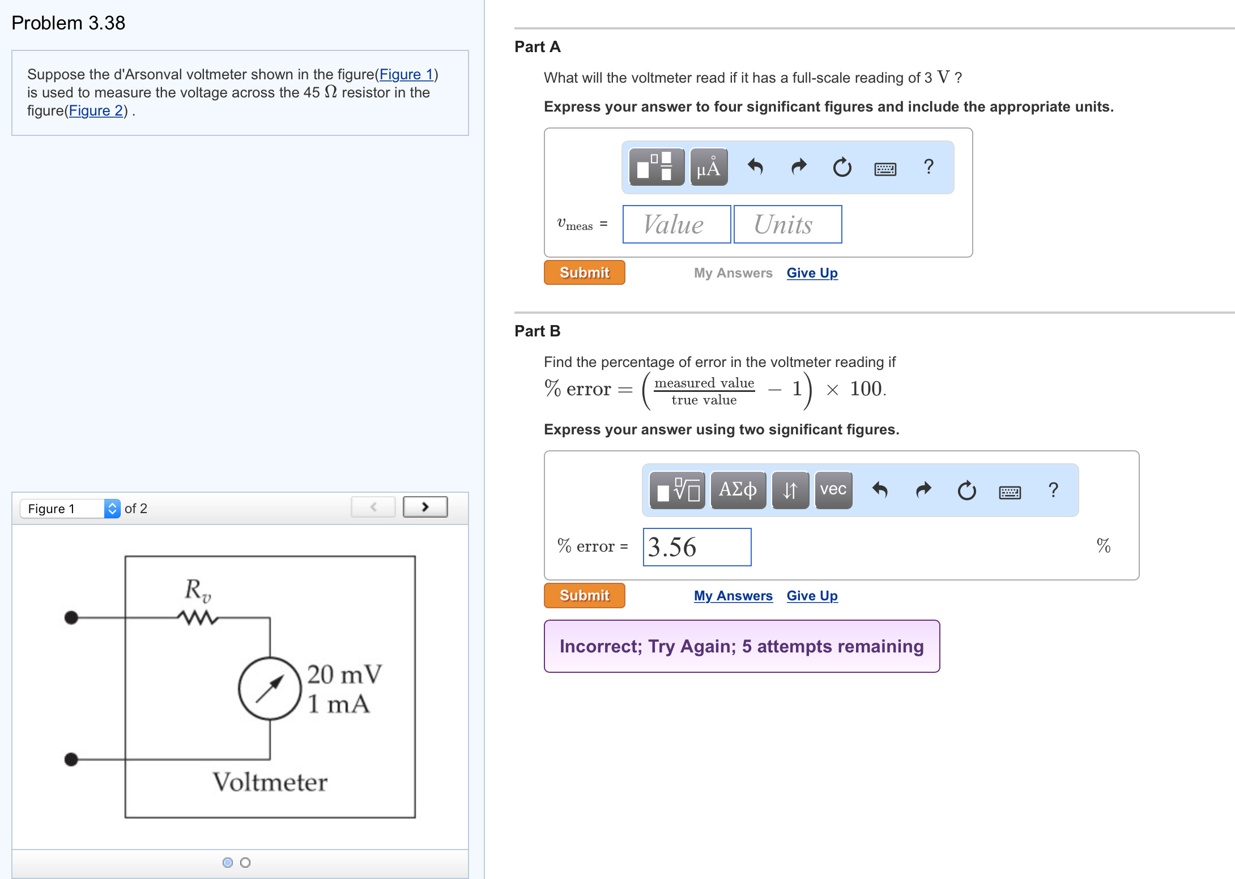Screen dimensions: 1235x879
Task: Click the vec vector notation icon
Action: pos(833,490)
